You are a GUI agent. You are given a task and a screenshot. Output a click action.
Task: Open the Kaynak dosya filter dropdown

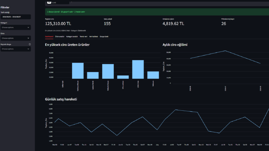(x=16, y=49)
